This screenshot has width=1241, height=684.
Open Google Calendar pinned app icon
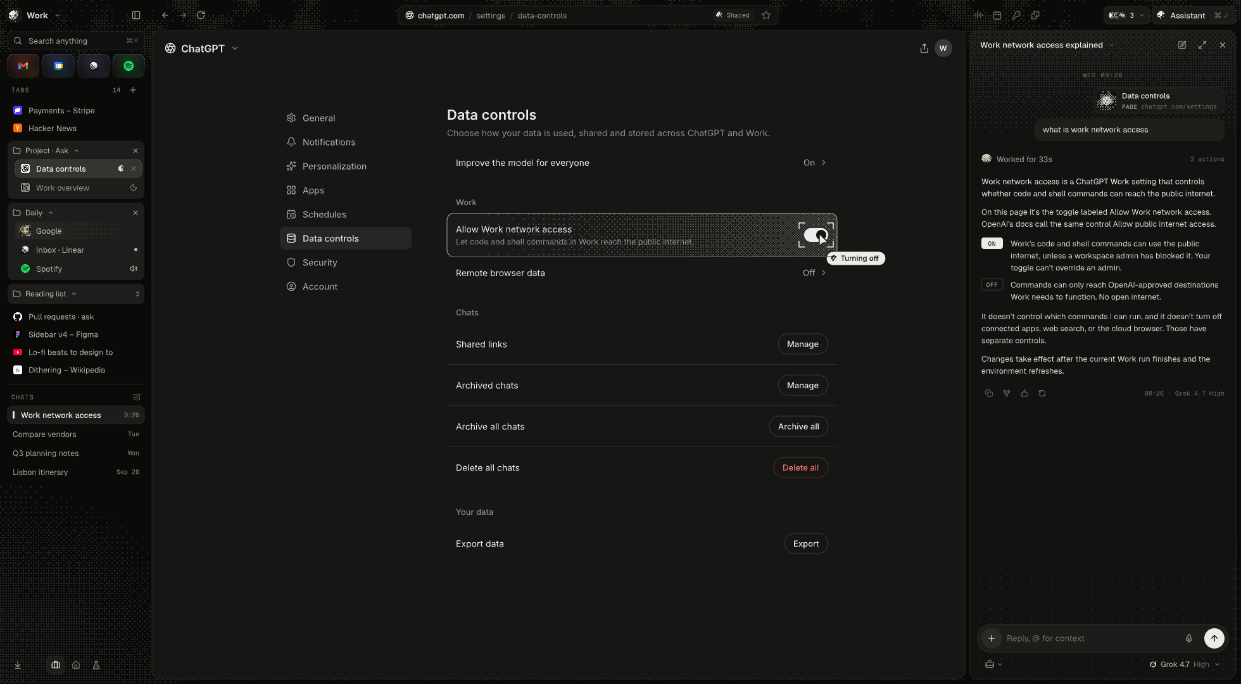(58, 66)
